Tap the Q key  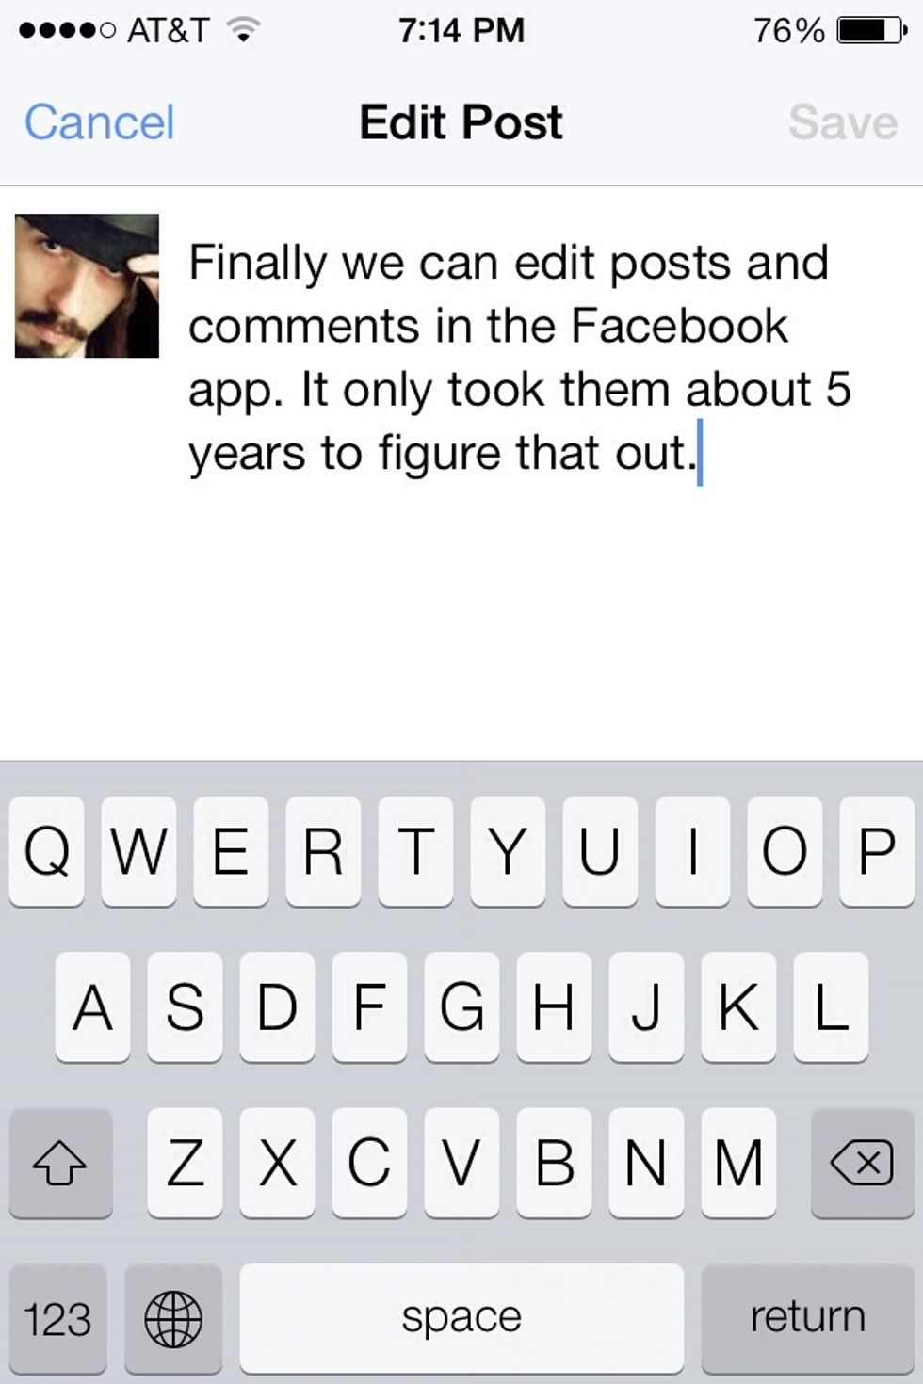(x=46, y=851)
